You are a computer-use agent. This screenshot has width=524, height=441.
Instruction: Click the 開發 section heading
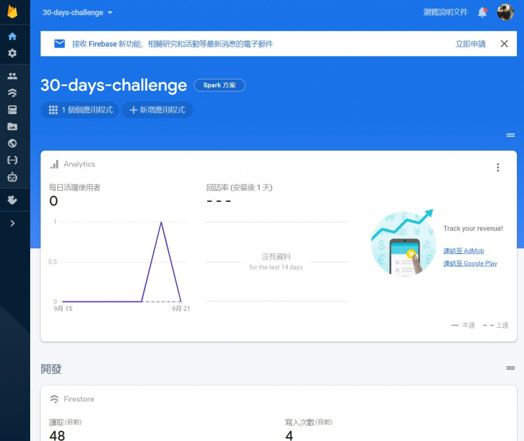pyautogui.click(x=51, y=369)
